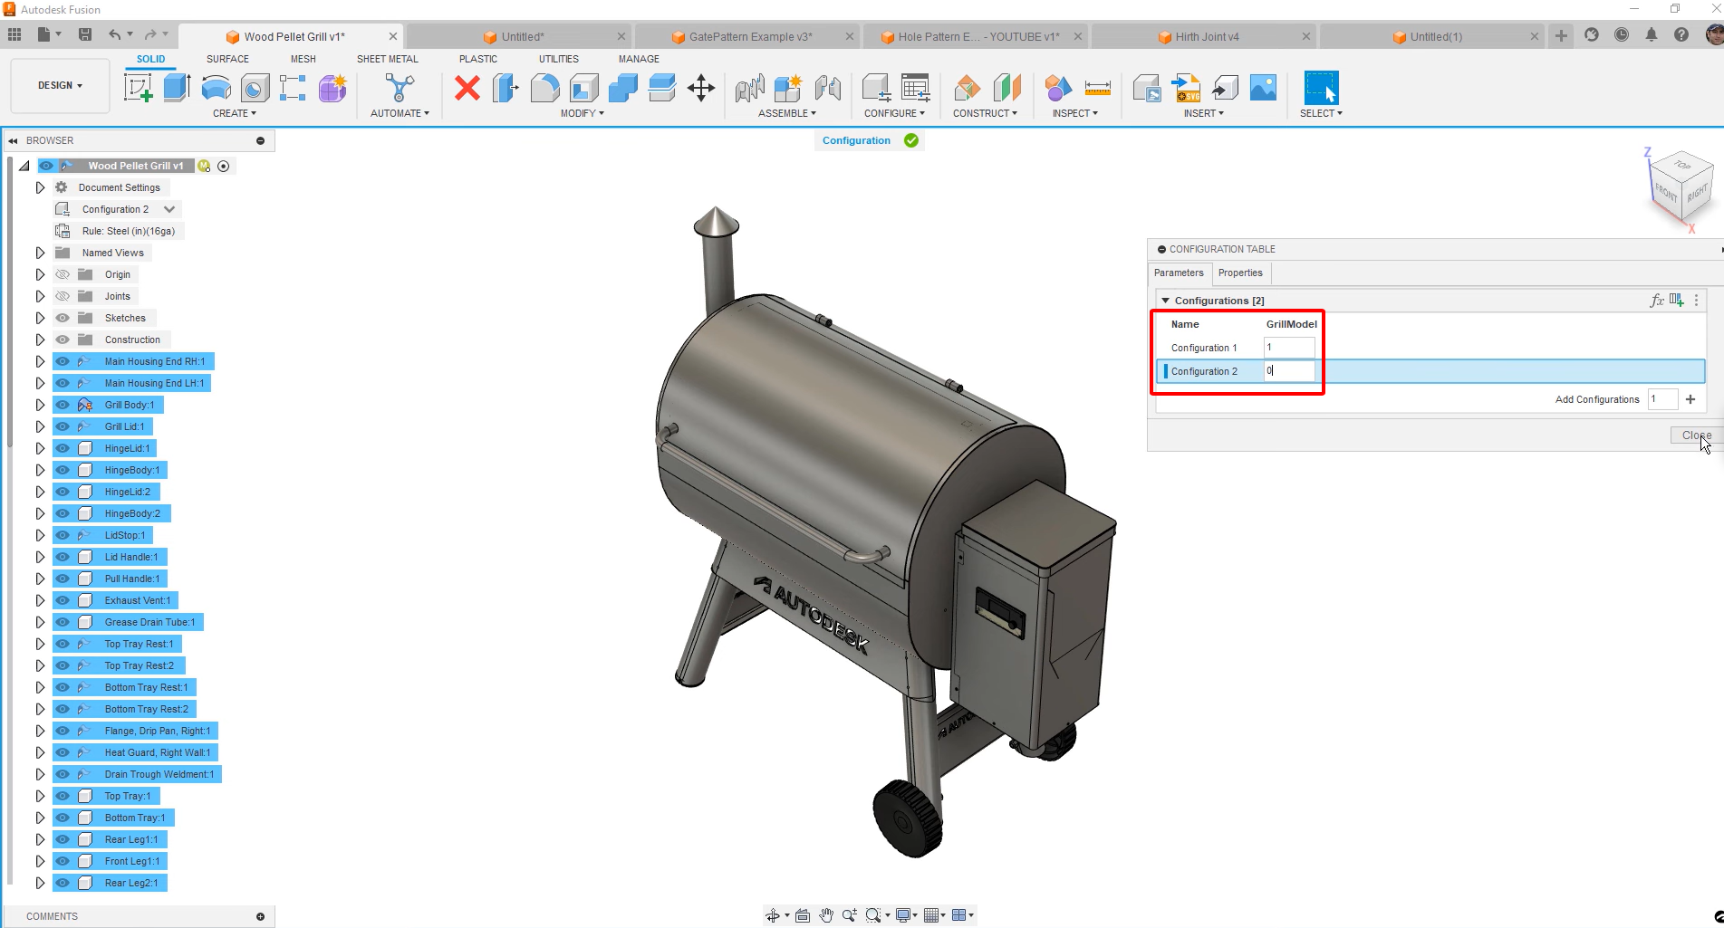Open the Configuration 2 dropdown in browser

click(169, 209)
